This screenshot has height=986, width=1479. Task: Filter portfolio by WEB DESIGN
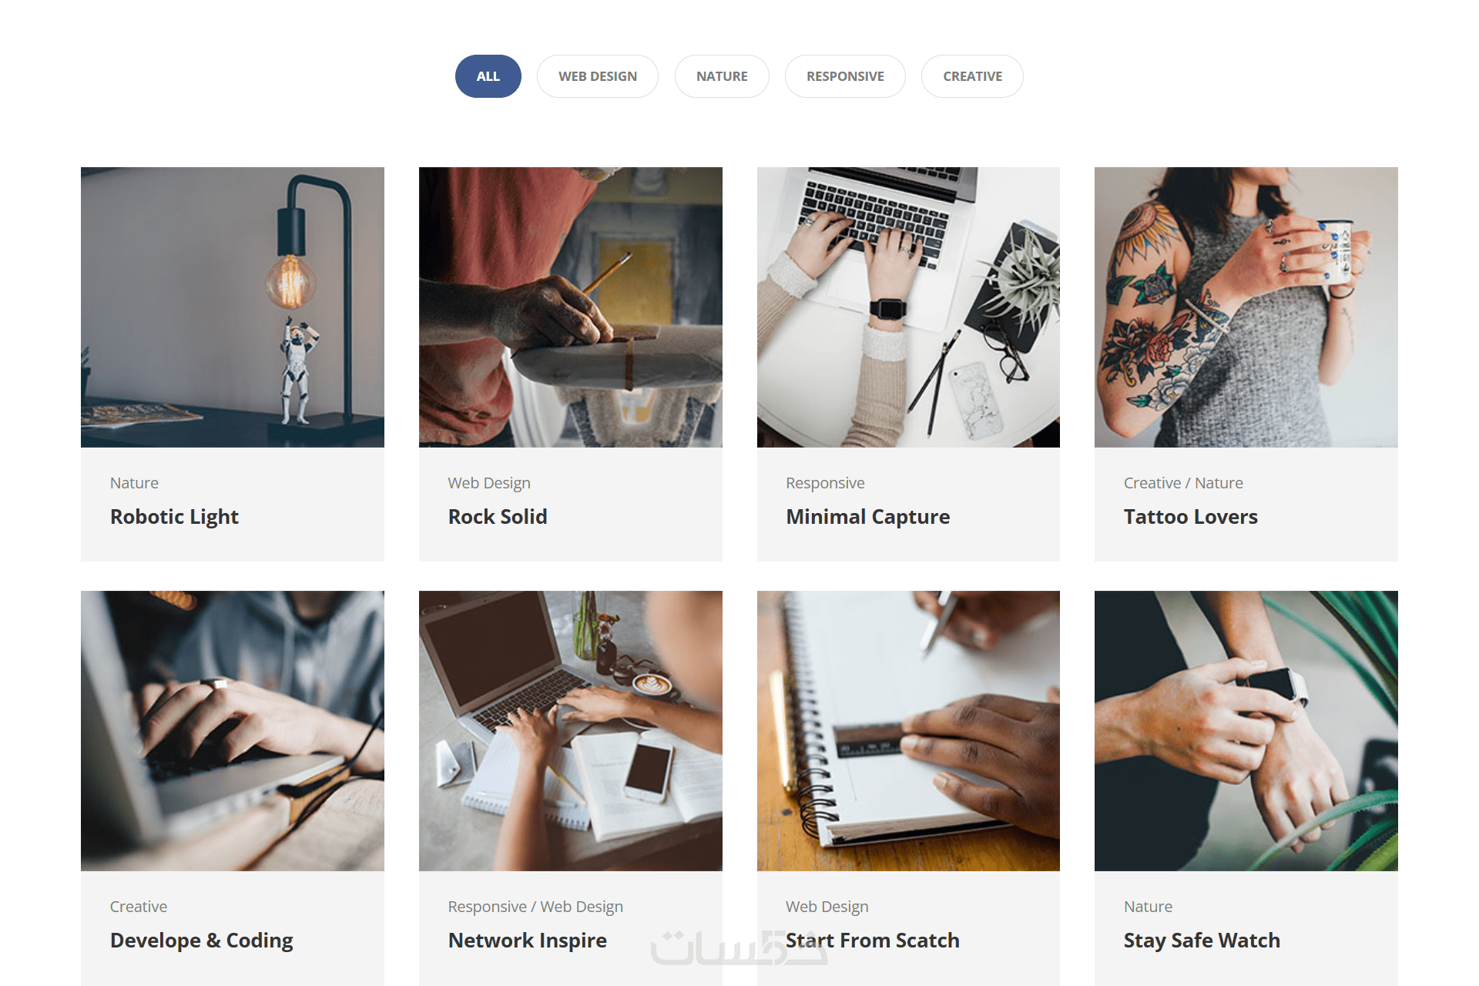point(598,76)
